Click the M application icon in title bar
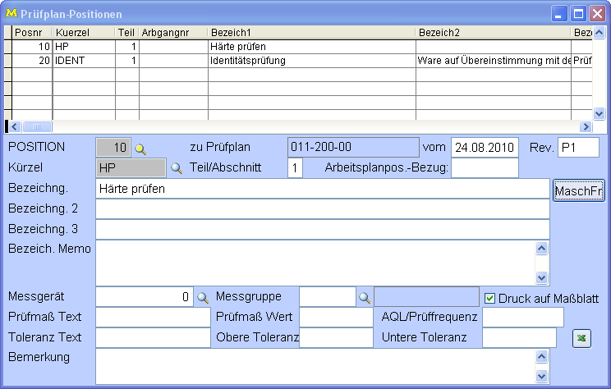Viewport: 611px width, 389px height. [x=11, y=13]
